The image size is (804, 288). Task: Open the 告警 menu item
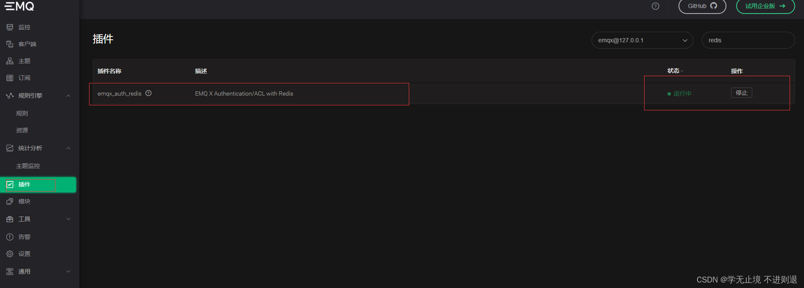(24, 237)
